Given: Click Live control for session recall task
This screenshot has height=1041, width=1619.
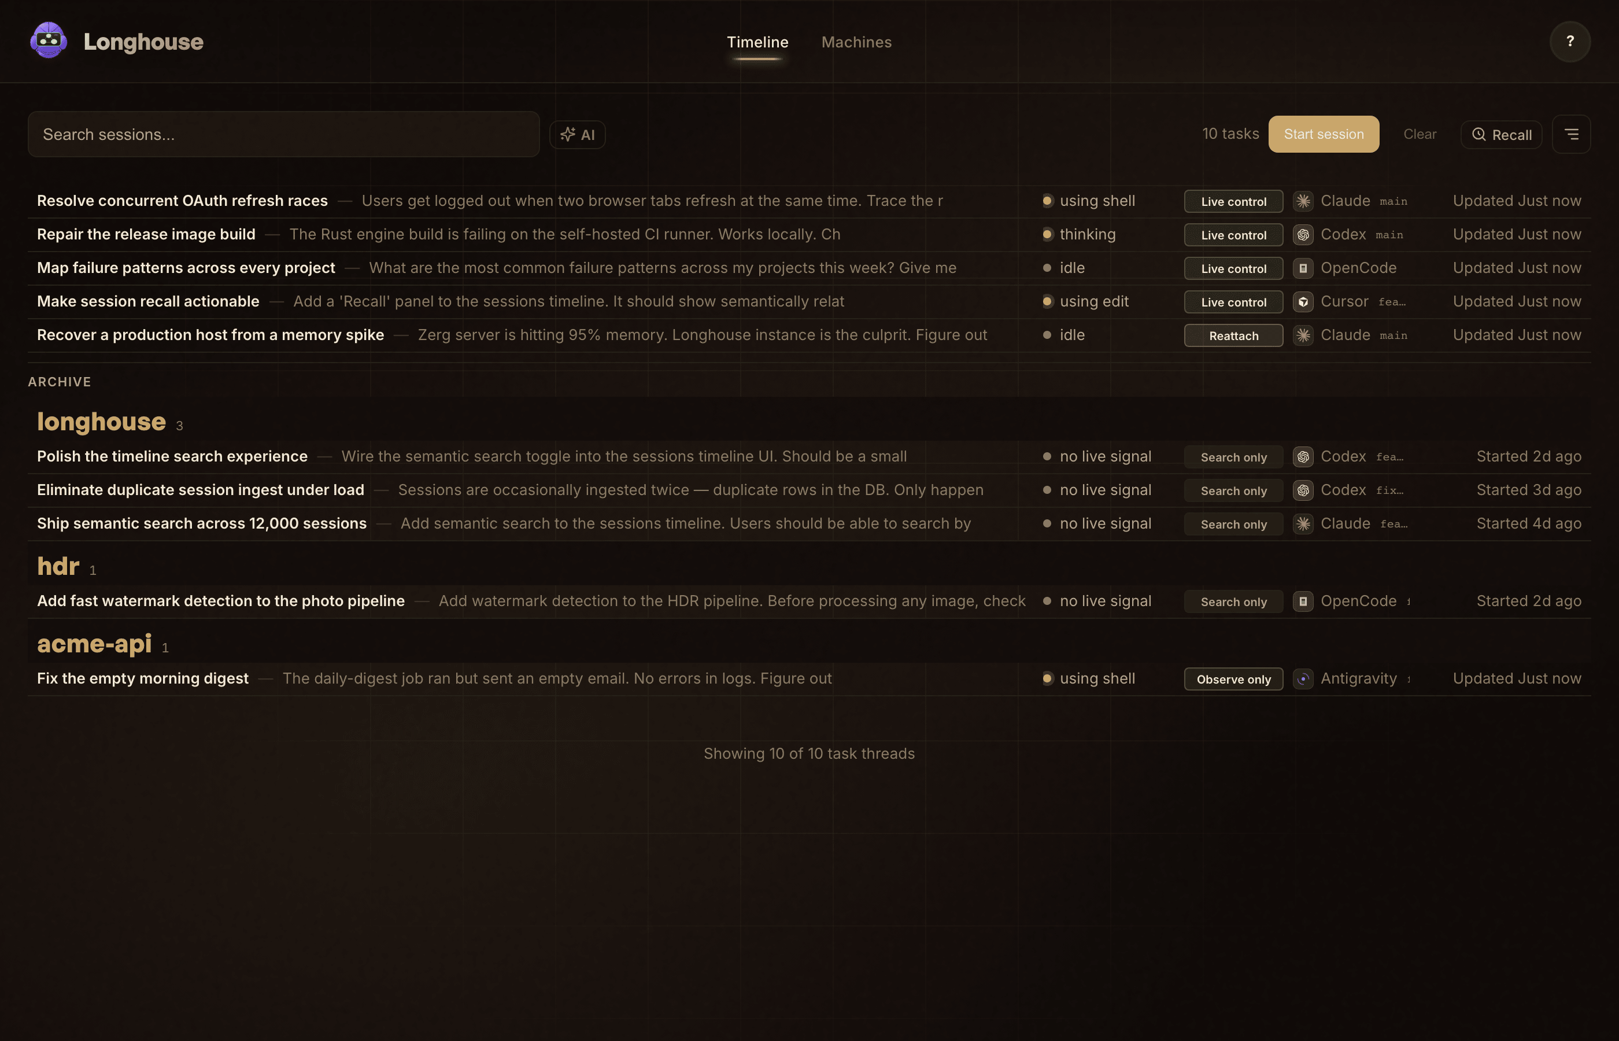Looking at the screenshot, I should tap(1233, 302).
